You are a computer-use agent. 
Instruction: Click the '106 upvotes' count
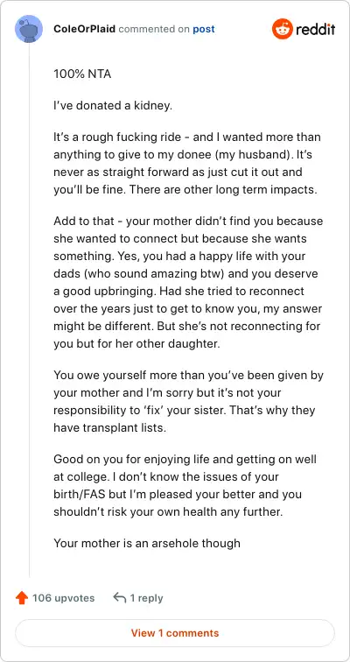pyautogui.click(x=63, y=598)
